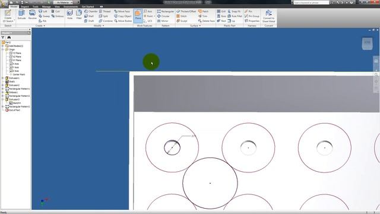The height and width of the screenshot is (214, 380).
Task: Use the Stitch surface tool
Action: coord(182,16)
